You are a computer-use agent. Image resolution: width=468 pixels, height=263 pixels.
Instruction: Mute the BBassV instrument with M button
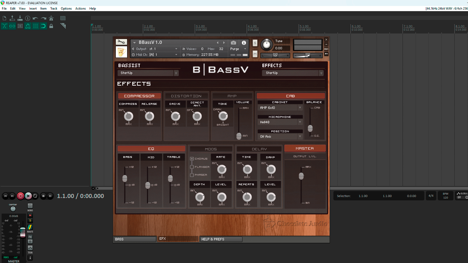255,54
